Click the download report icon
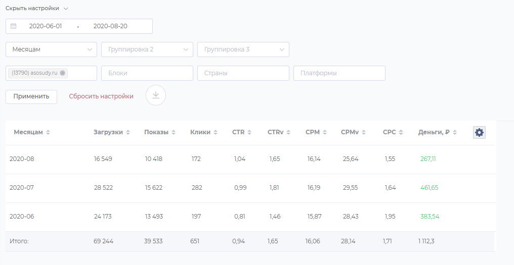This screenshot has width=514, height=265. click(x=156, y=95)
